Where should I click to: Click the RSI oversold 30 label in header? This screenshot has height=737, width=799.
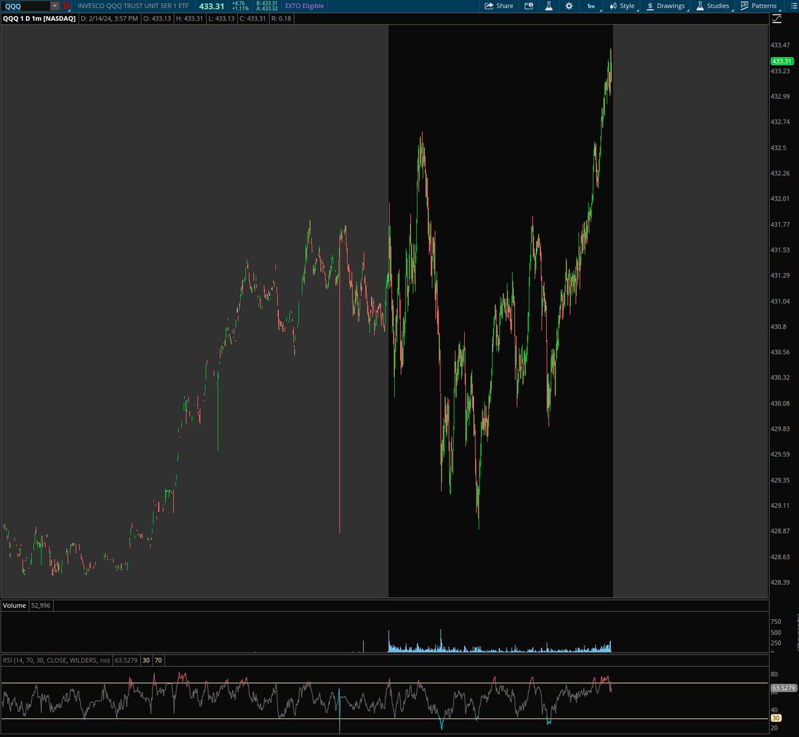pyautogui.click(x=146, y=660)
